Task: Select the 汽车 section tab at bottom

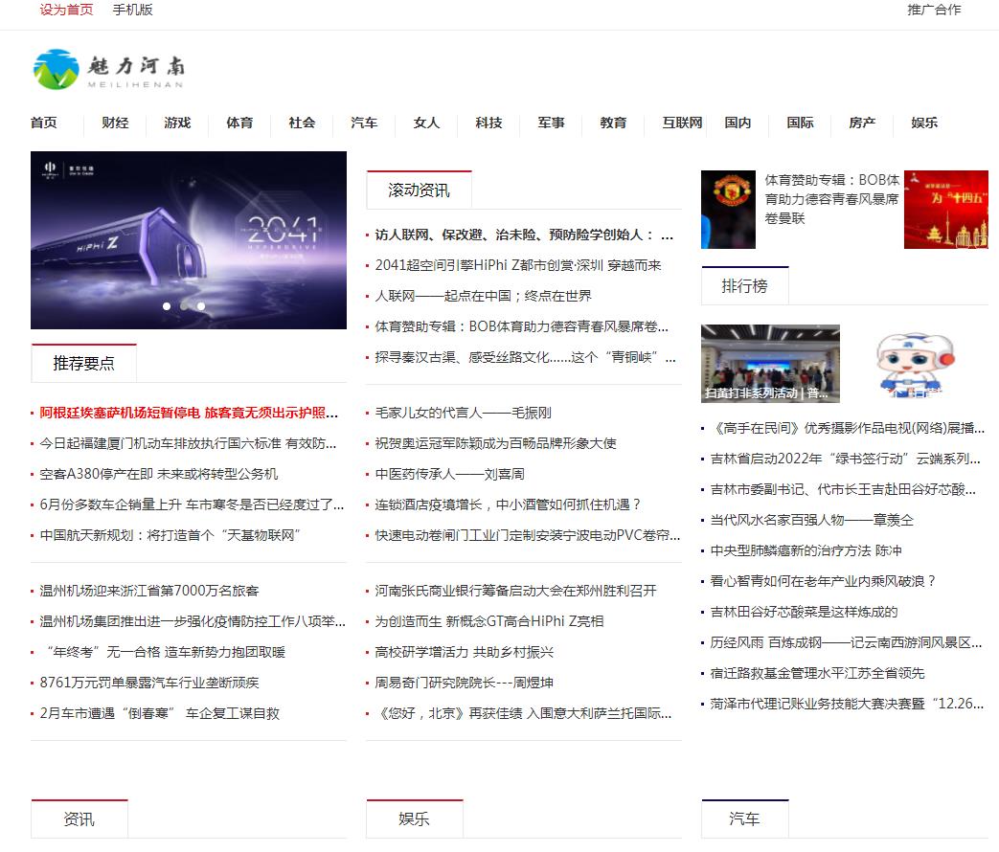Action: [745, 818]
